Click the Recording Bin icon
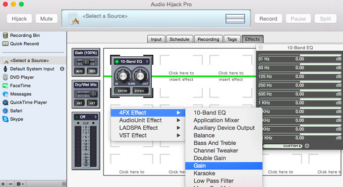343x187 pixels. [x=6, y=35]
